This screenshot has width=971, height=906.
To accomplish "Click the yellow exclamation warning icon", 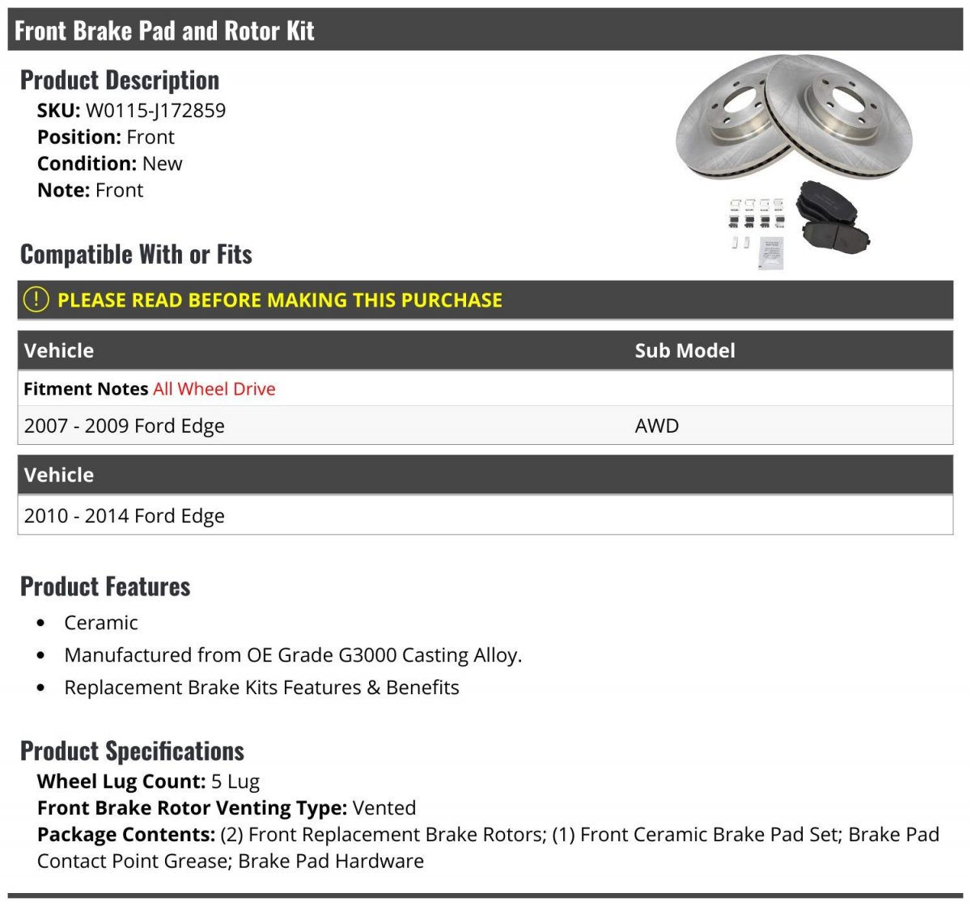I will tap(36, 300).
